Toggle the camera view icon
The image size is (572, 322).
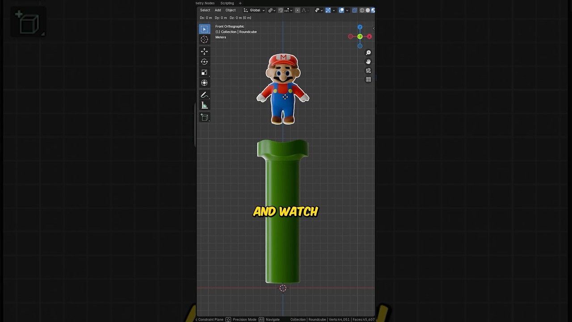368,71
